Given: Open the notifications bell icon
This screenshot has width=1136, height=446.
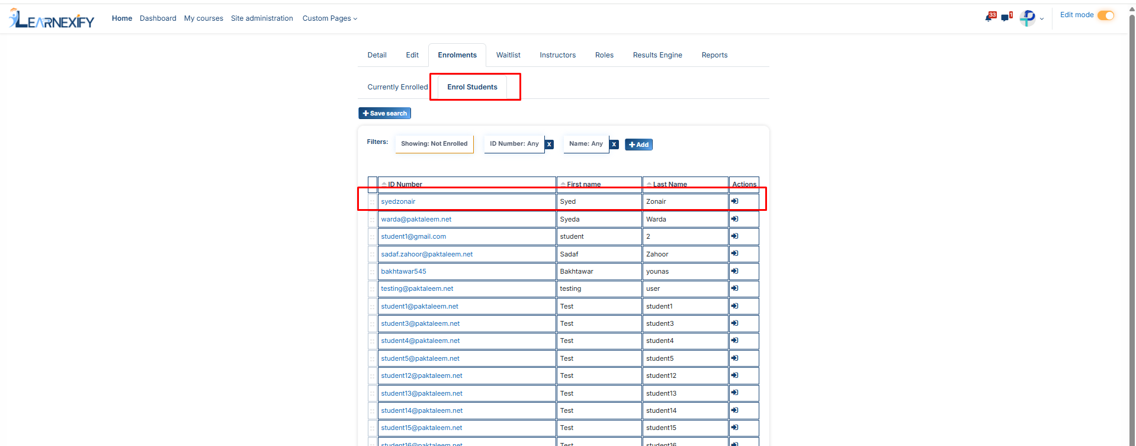Looking at the screenshot, I should coord(989,17).
